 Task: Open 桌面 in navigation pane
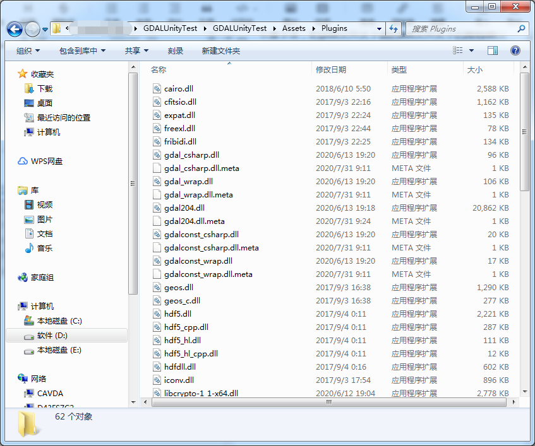[38, 103]
